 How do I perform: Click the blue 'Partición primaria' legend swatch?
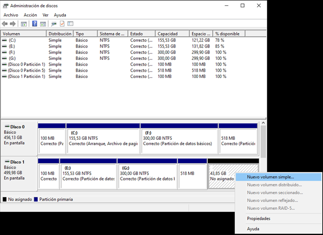click(x=36, y=200)
